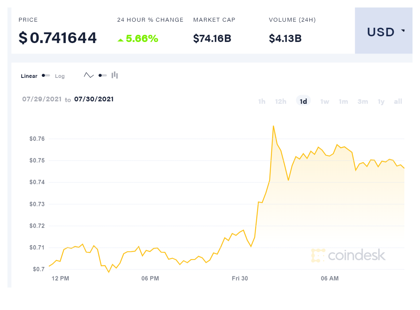Click the Linear scale label

29,76
